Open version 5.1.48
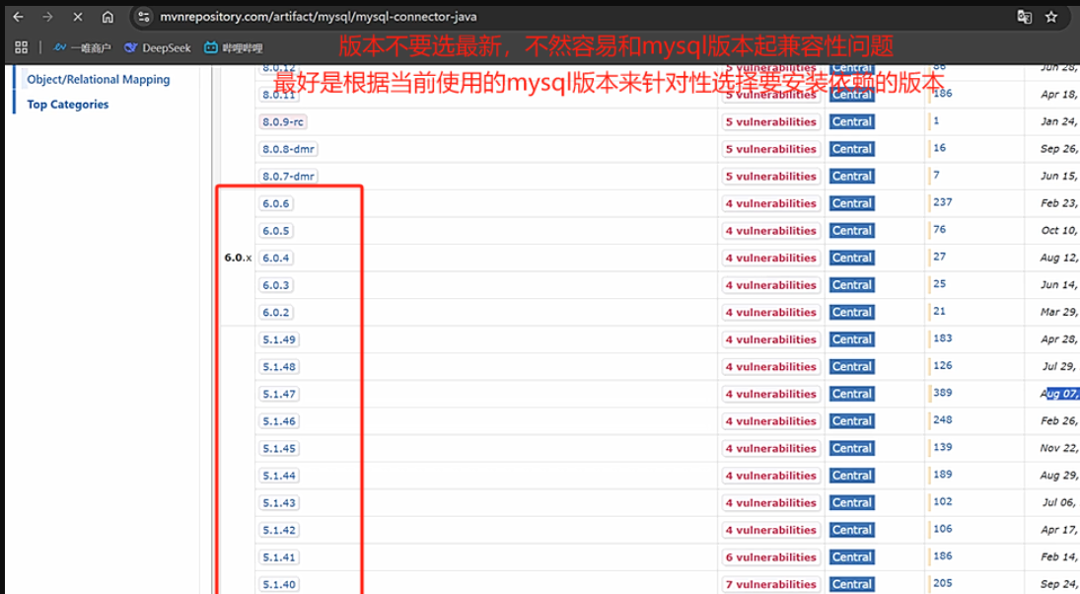1080x594 pixels. (x=279, y=367)
